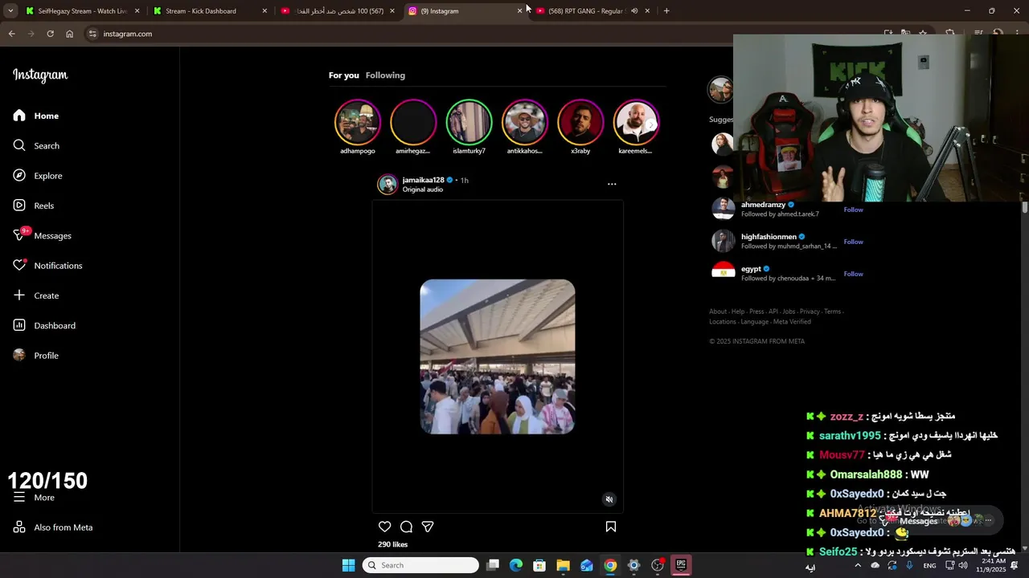Unmute the post video
The height and width of the screenshot is (578, 1029).
[x=609, y=499]
